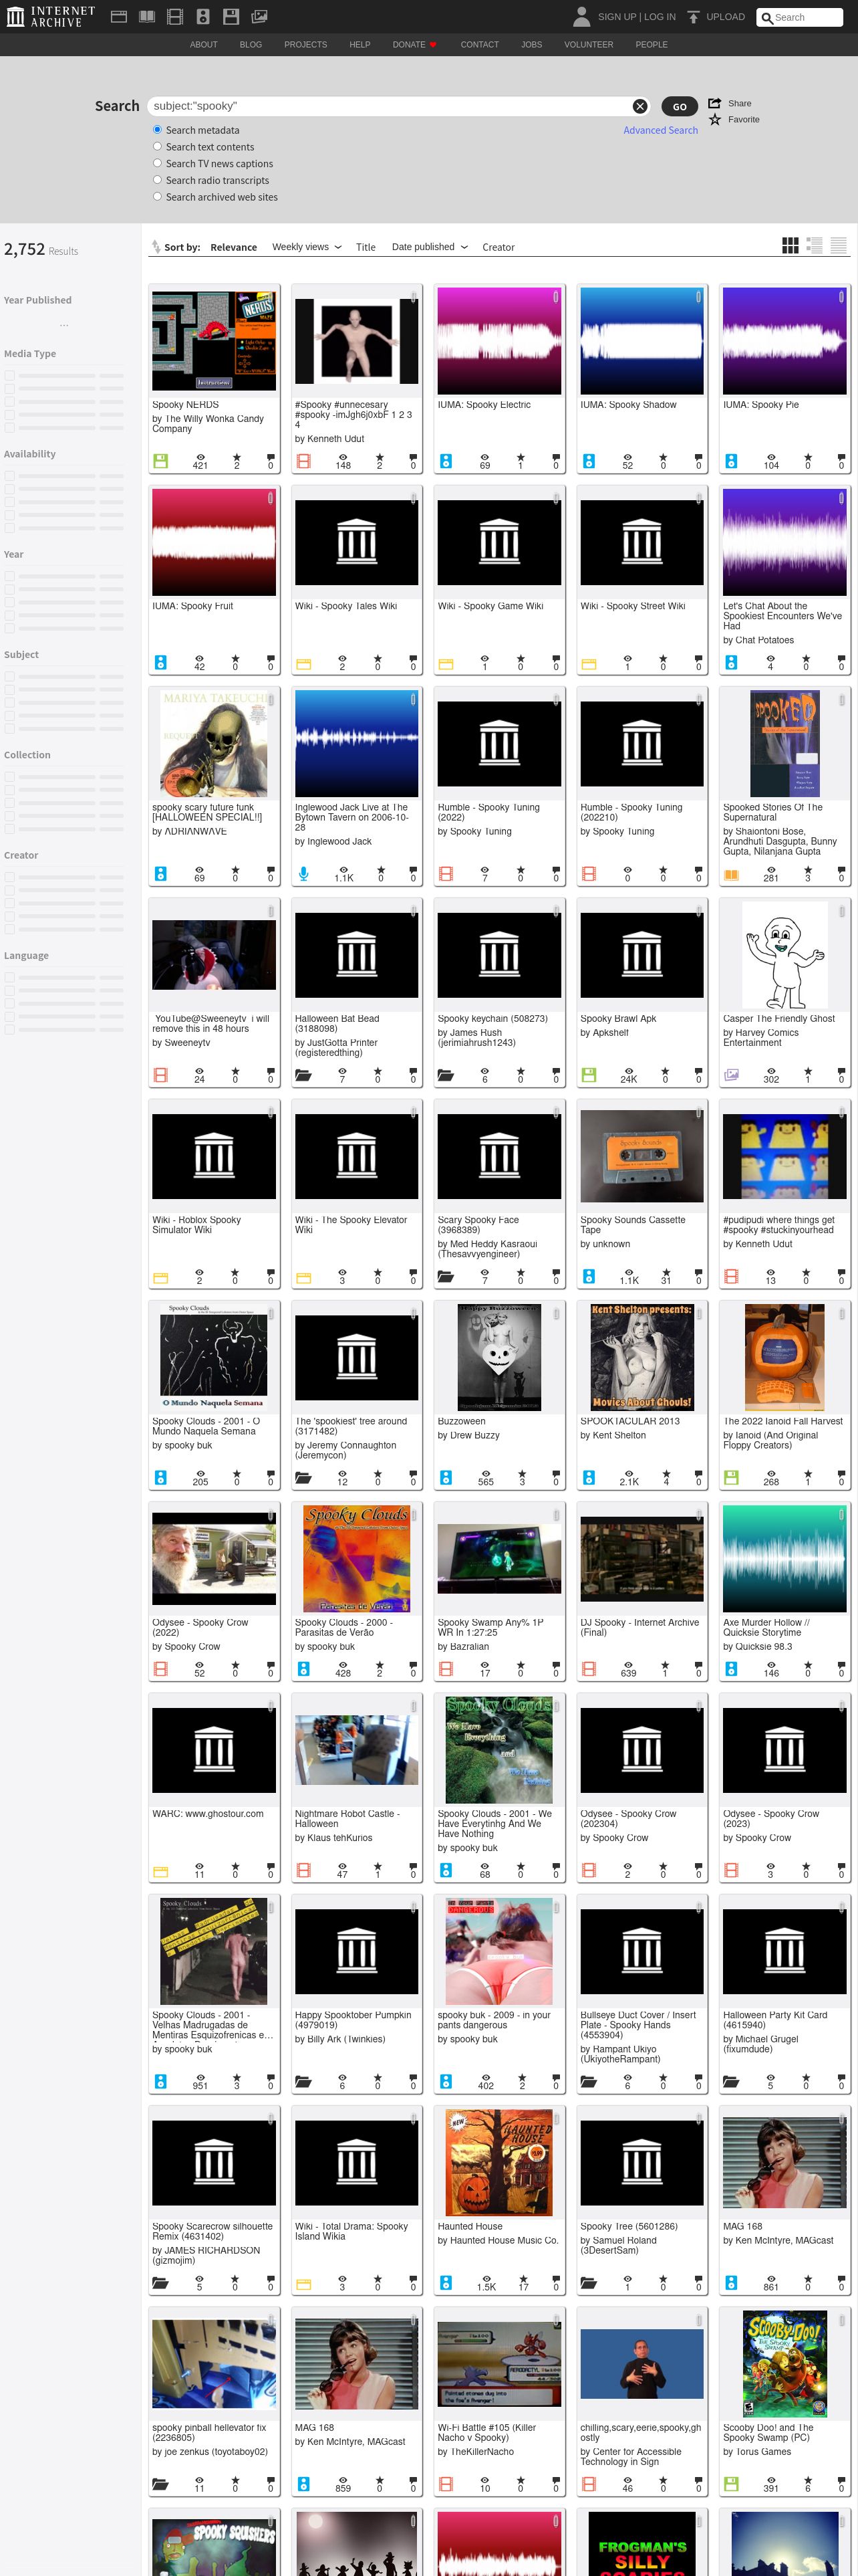The image size is (858, 2576).
Task: Click movie icon on Odysee - Spooky Crow (2022)
Action: [160, 1669]
